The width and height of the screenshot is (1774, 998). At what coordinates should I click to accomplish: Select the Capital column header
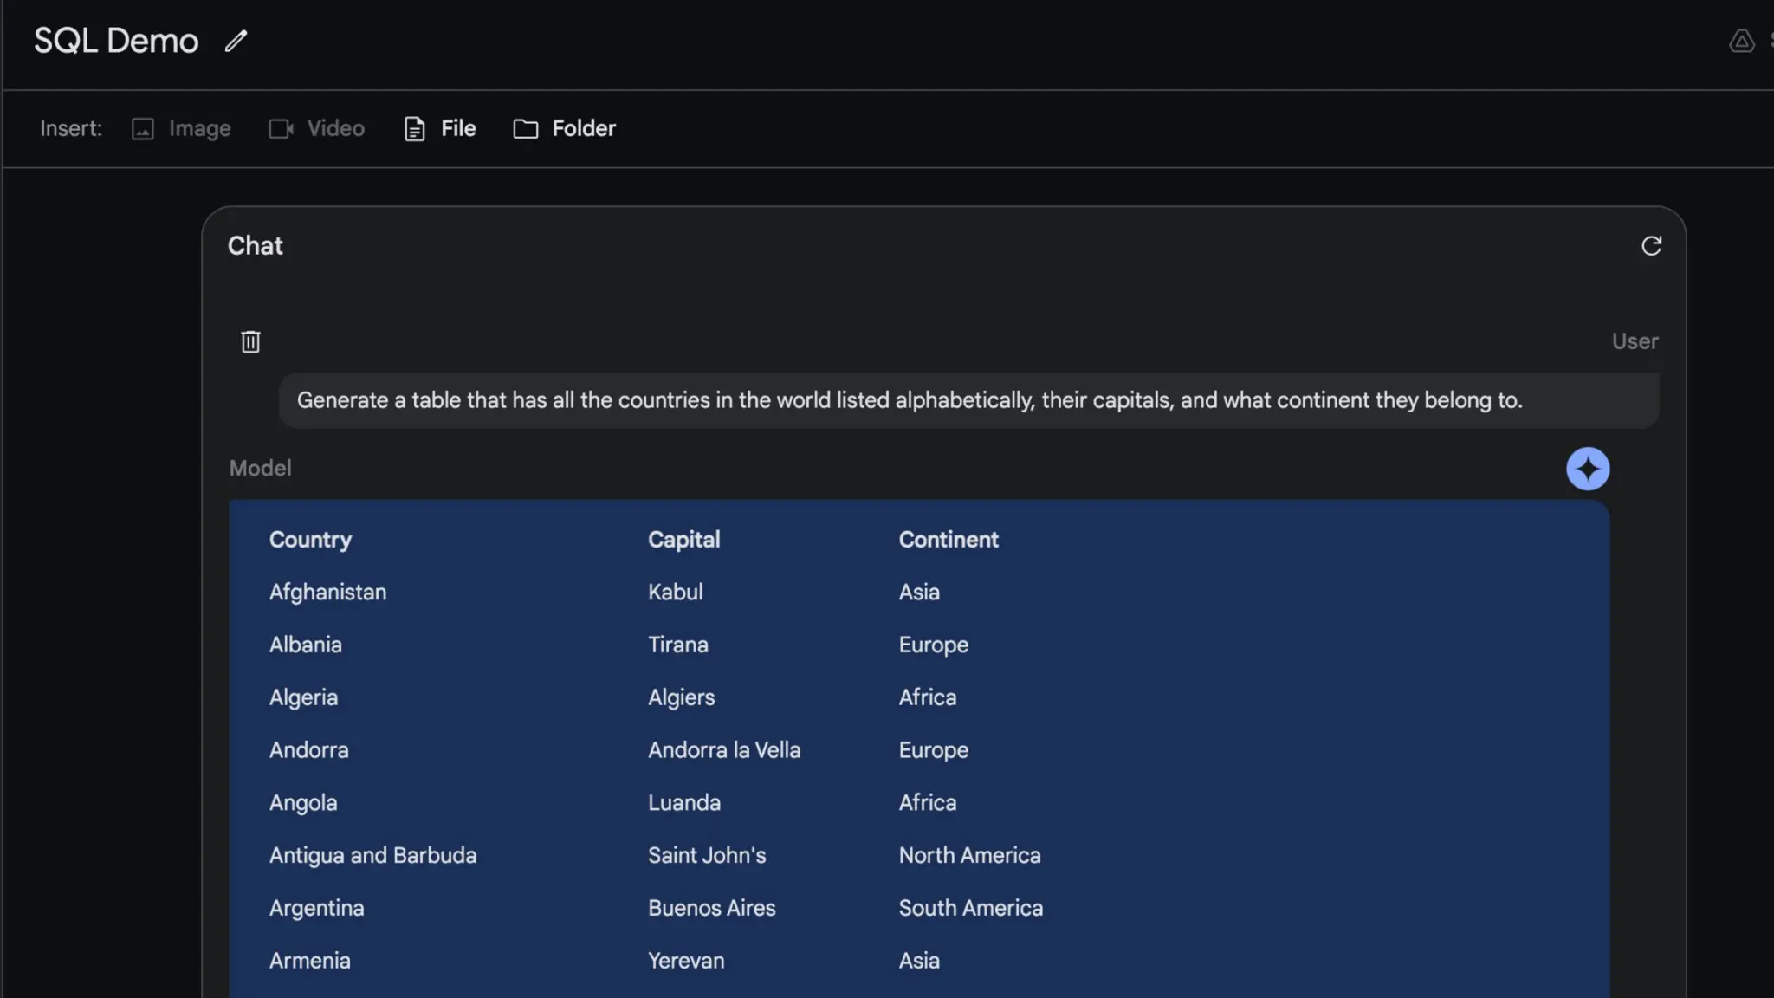(683, 540)
